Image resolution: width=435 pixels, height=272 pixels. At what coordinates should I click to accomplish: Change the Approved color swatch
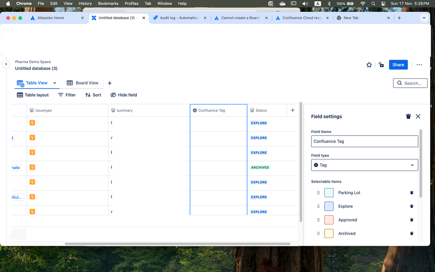coord(329,220)
